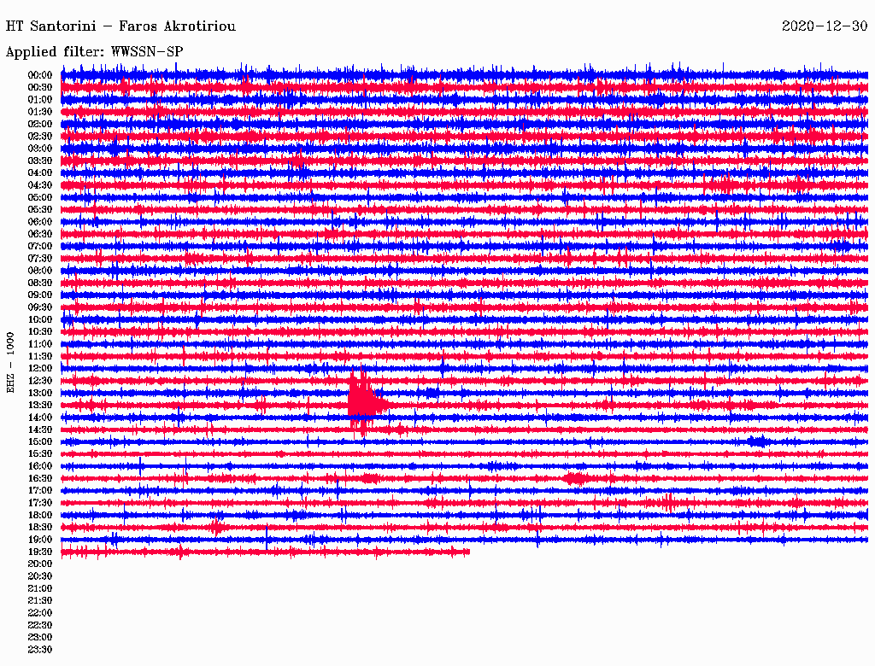The height and width of the screenshot is (666, 875).
Task: Select the 11:30 time label
Action: [39, 356]
